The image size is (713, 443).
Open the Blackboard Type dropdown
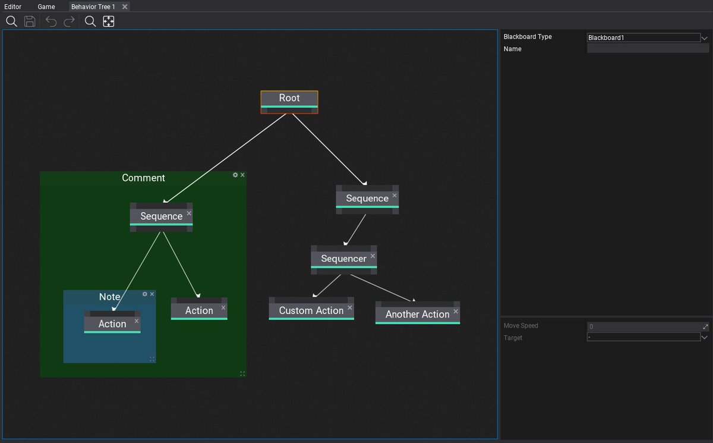point(704,37)
